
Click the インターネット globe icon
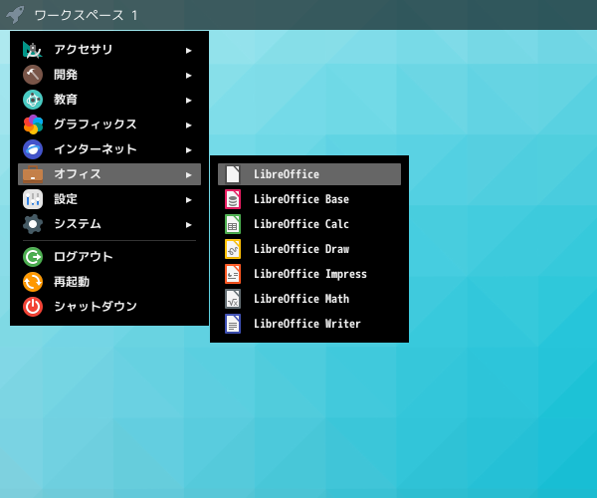33,149
